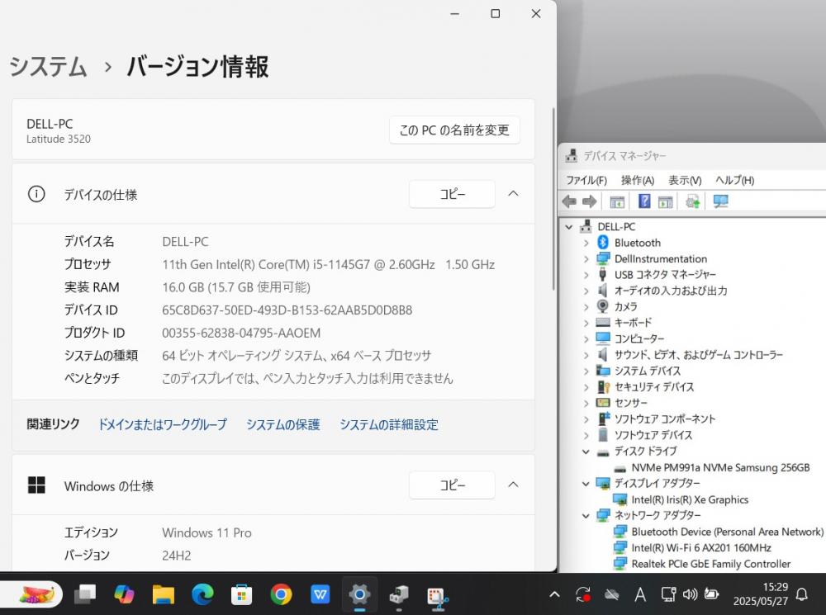The image size is (826, 615).
Task: Select センサー tree item
Action: (630, 403)
